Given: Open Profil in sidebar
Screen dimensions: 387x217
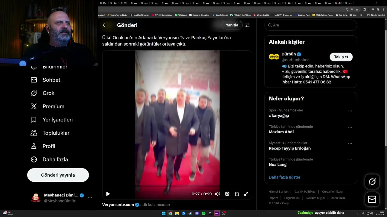Looking at the screenshot, I should (43, 146).
